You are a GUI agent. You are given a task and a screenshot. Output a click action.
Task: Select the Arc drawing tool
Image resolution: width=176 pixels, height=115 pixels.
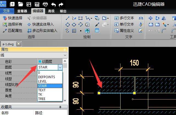(80, 25)
